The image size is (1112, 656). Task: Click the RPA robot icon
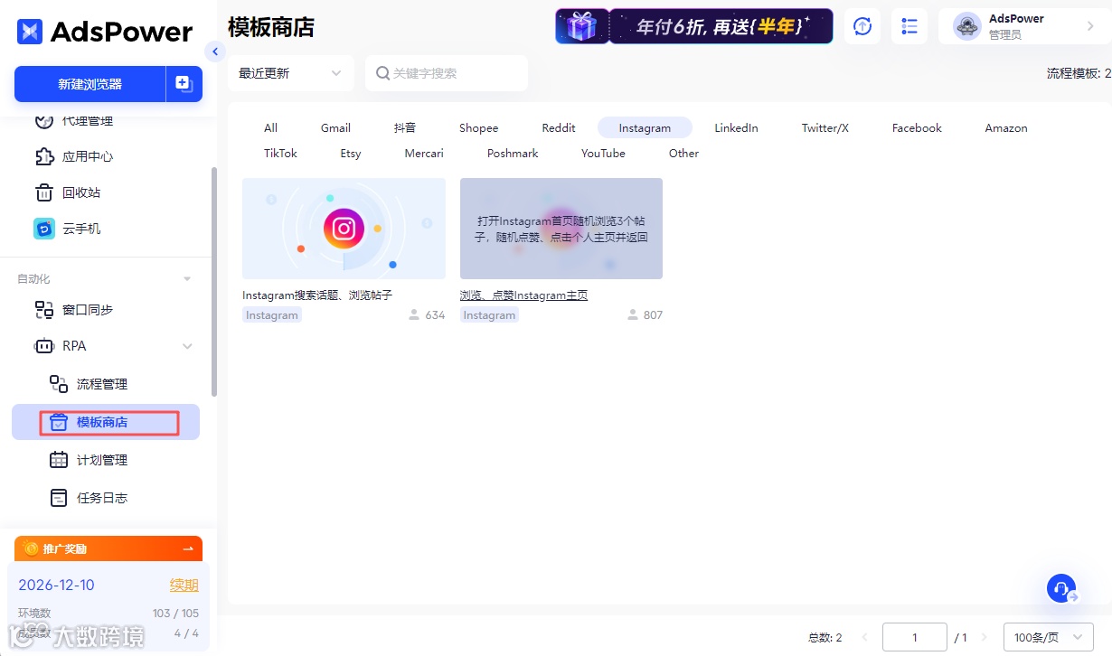click(44, 346)
